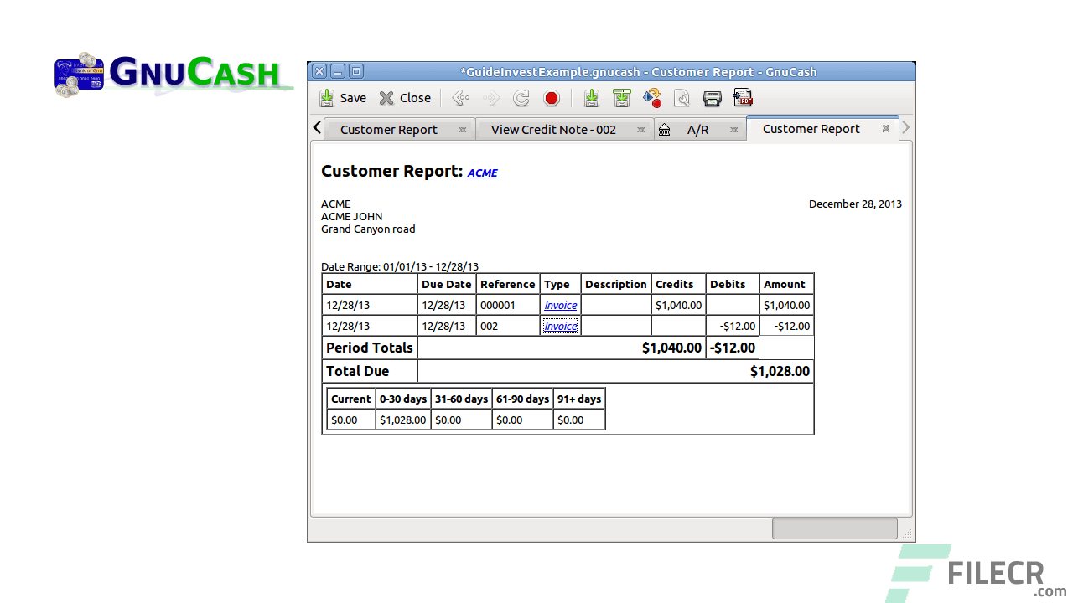
Task: Click the disabled Forward navigation arrow
Action: point(490,98)
